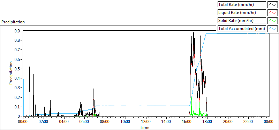Open the blue Total Accumulated plot style icon
The width and height of the screenshot is (279, 130).
point(273,29)
